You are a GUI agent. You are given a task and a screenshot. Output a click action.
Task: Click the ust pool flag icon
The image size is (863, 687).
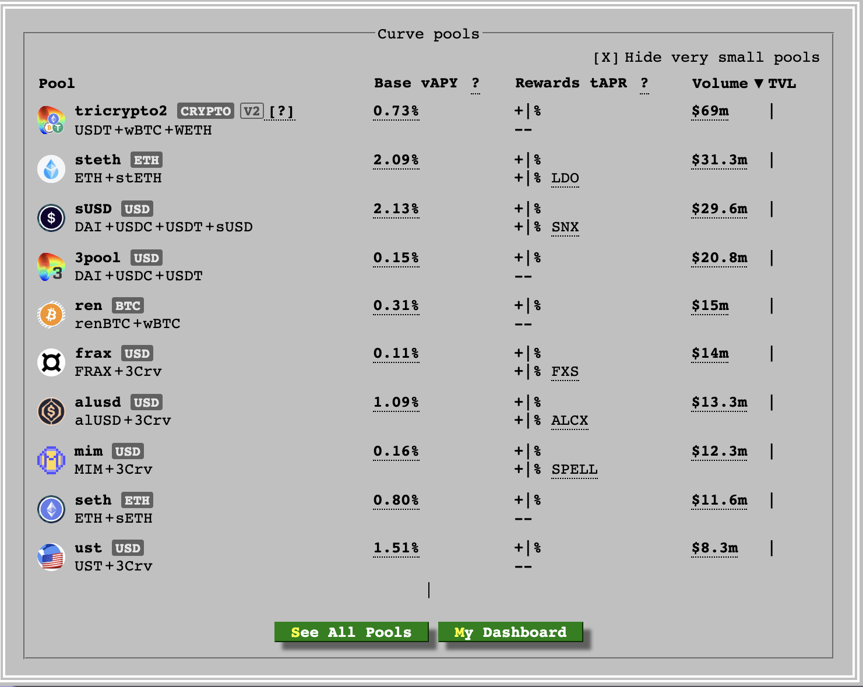point(51,557)
